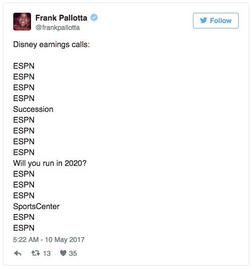Click the blue verified badge
Image resolution: width=252 pixels, height=269 pixels.
tap(94, 18)
